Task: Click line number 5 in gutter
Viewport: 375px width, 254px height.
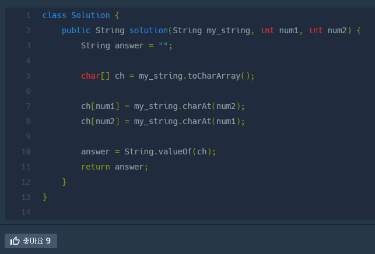Action: [28, 76]
